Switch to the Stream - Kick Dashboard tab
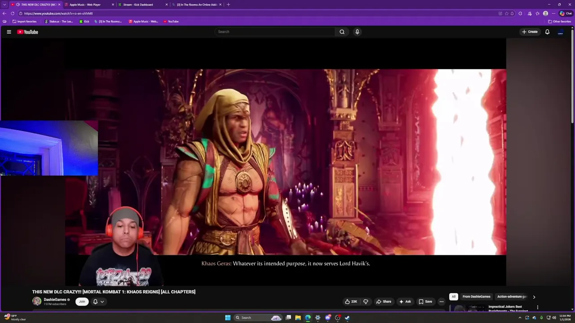Viewport: 575px width, 323px height. pyautogui.click(x=142, y=4)
